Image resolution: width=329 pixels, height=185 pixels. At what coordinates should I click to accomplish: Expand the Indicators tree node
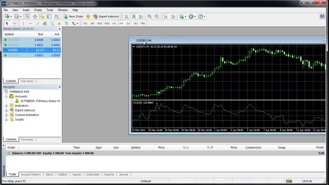click(x=6, y=106)
